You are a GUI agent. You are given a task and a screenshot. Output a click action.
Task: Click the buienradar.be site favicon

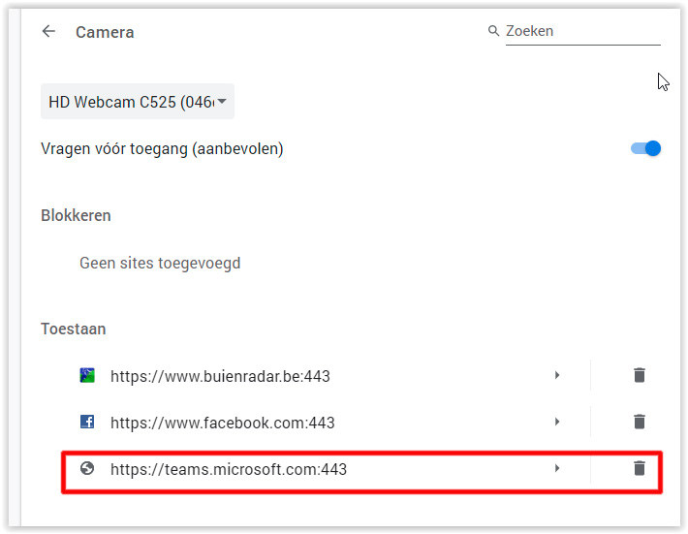87,375
